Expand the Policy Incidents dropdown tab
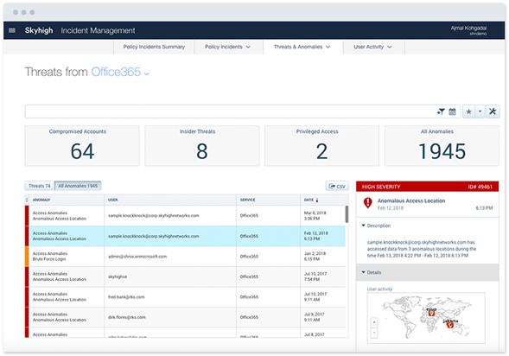Viewport: 509px width, 356px height. pyautogui.click(x=227, y=47)
